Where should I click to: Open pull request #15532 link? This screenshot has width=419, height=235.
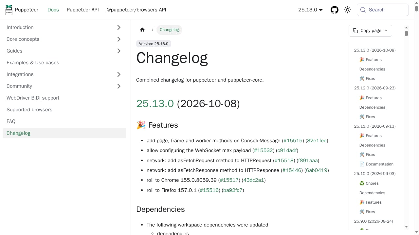pos(264,150)
